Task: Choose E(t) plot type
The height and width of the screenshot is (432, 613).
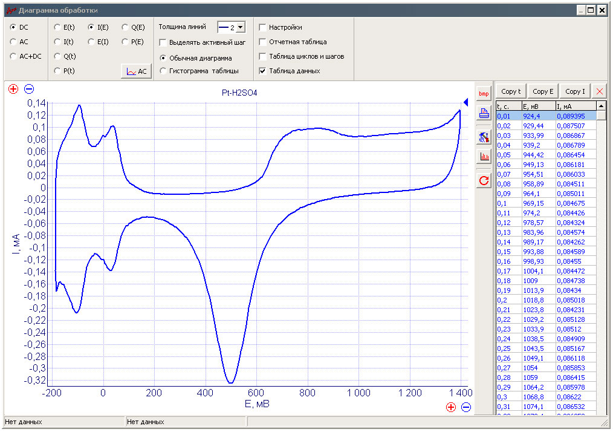Action: [57, 27]
